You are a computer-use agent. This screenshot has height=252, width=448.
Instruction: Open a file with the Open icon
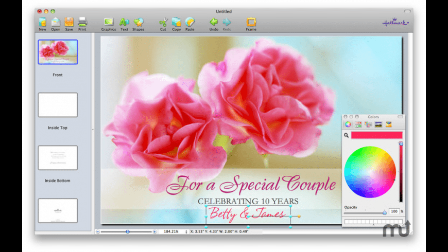click(56, 22)
